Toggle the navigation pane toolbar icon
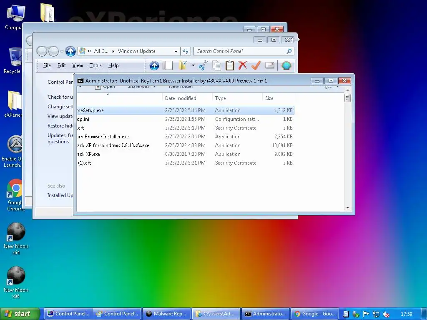This screenshot has height=320, width=427. click(x=168, y=65)
